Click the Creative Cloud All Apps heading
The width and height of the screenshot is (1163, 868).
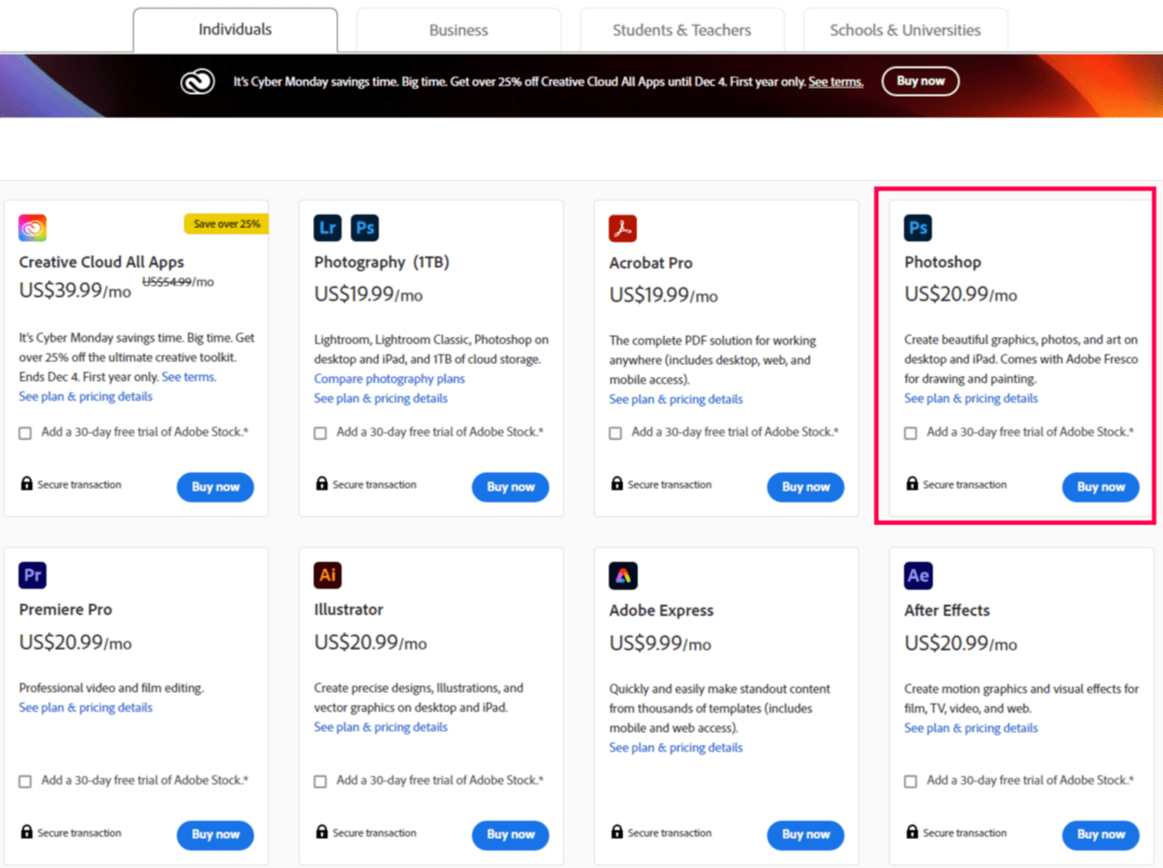pyautogui.click(x=101, y=263)
